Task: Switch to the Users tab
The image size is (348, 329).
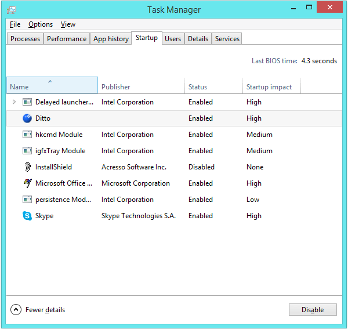Action: 173,39
